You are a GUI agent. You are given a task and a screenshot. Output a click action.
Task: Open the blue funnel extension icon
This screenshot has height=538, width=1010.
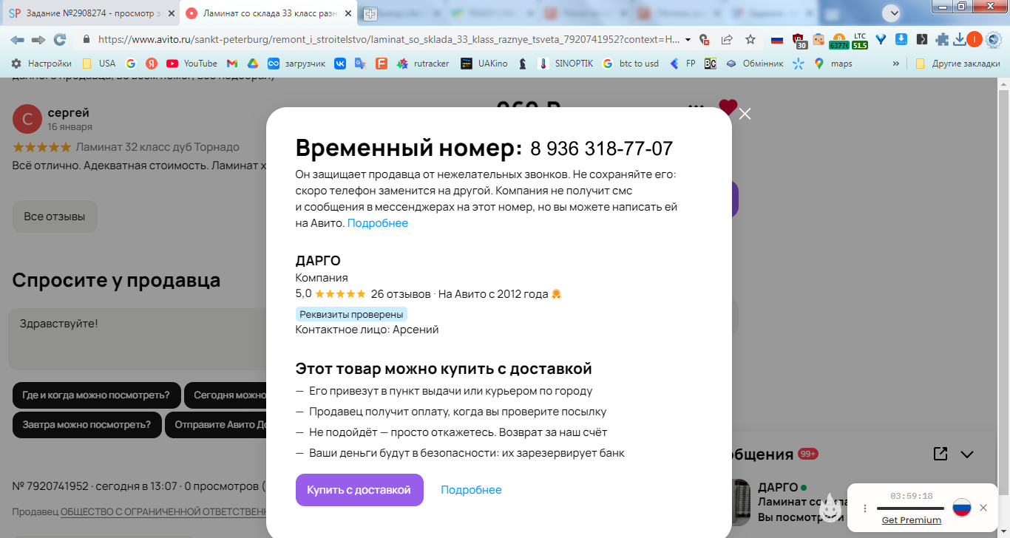tap(881, 39)
